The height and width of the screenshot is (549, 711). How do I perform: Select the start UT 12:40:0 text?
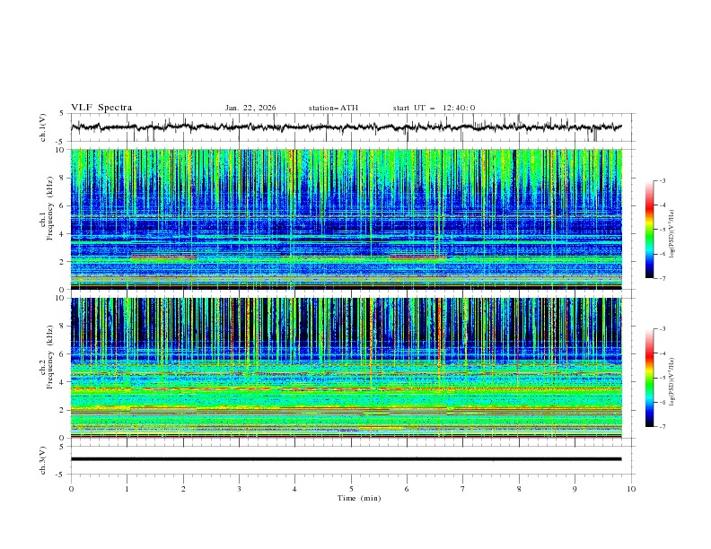[x=434, y=108]
